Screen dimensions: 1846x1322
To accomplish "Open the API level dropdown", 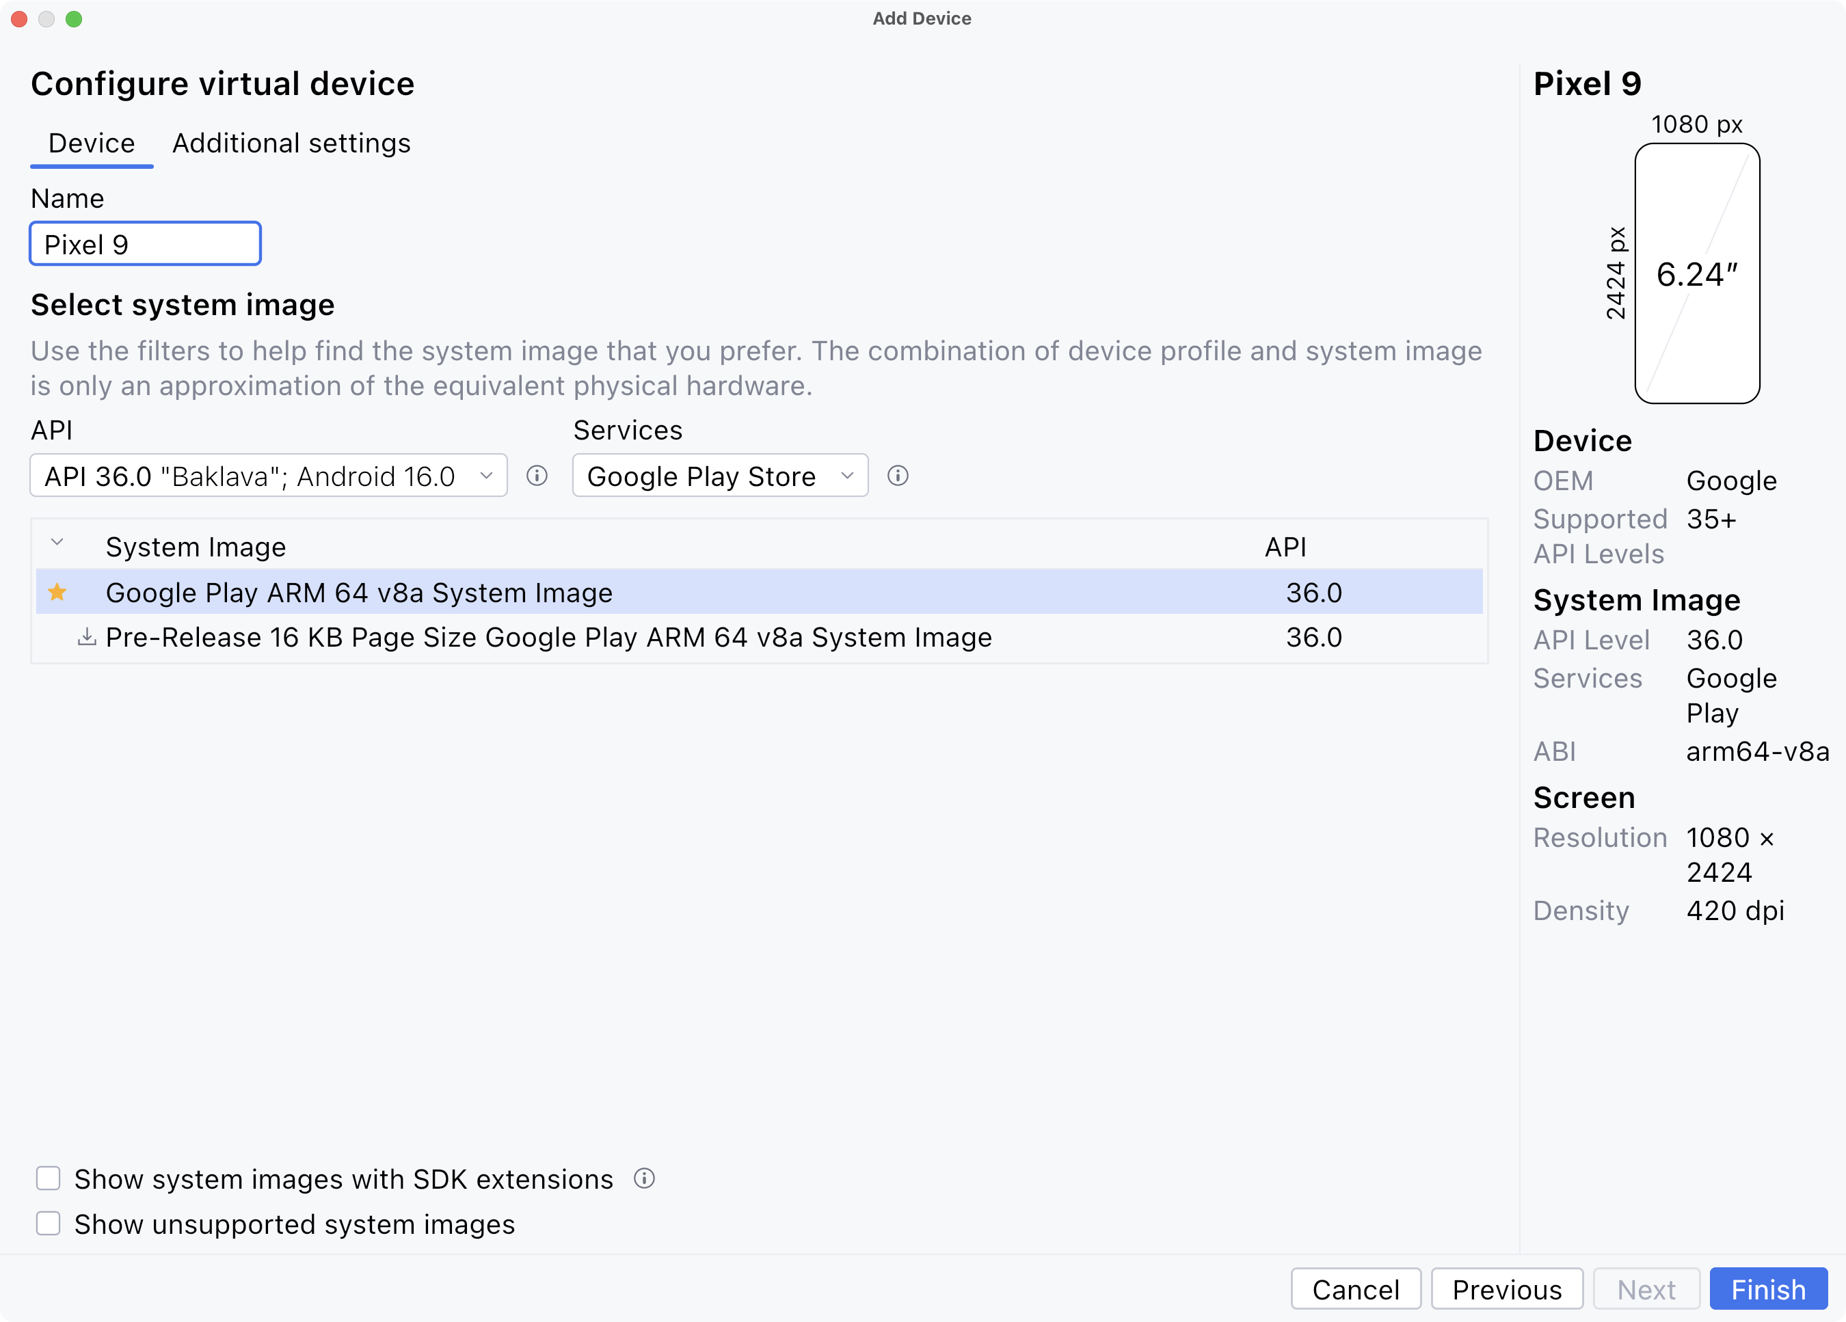I will 268,476.
